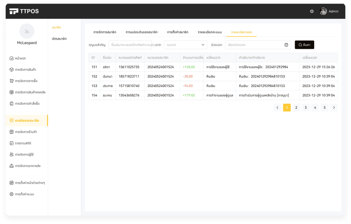Select บัตรสมาชิก submenu item

pos(59,39)
